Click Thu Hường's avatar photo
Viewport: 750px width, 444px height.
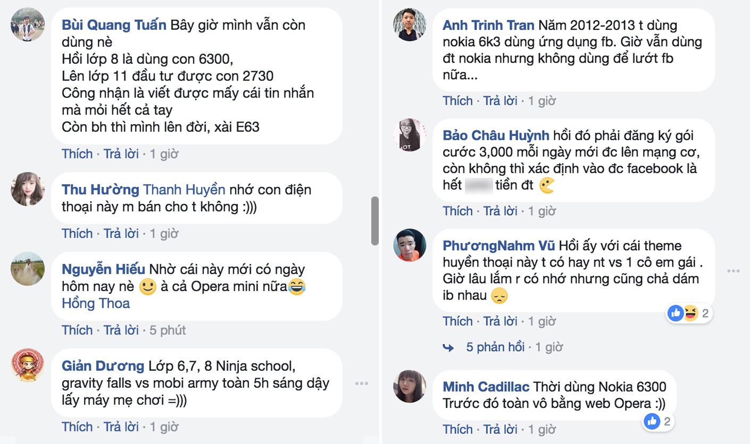pos(27,189)
